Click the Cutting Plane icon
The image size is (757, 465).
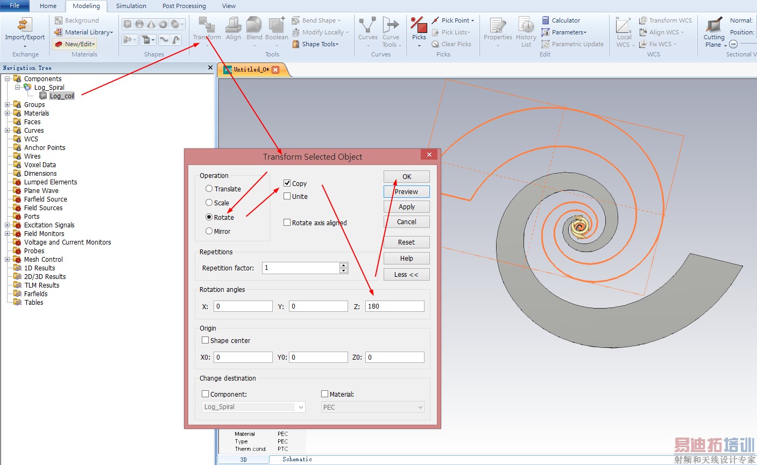click(714, 25)
